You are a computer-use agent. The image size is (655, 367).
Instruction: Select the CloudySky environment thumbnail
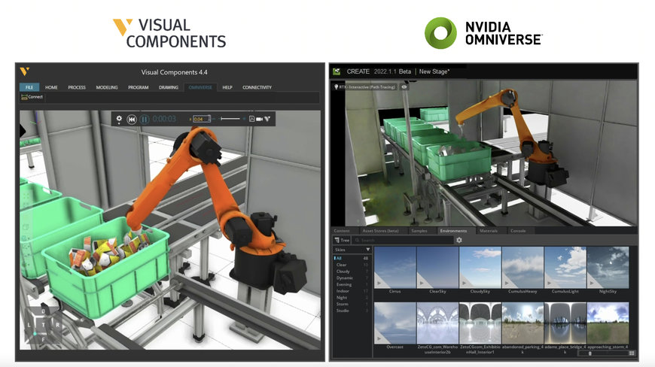(480, 267)
